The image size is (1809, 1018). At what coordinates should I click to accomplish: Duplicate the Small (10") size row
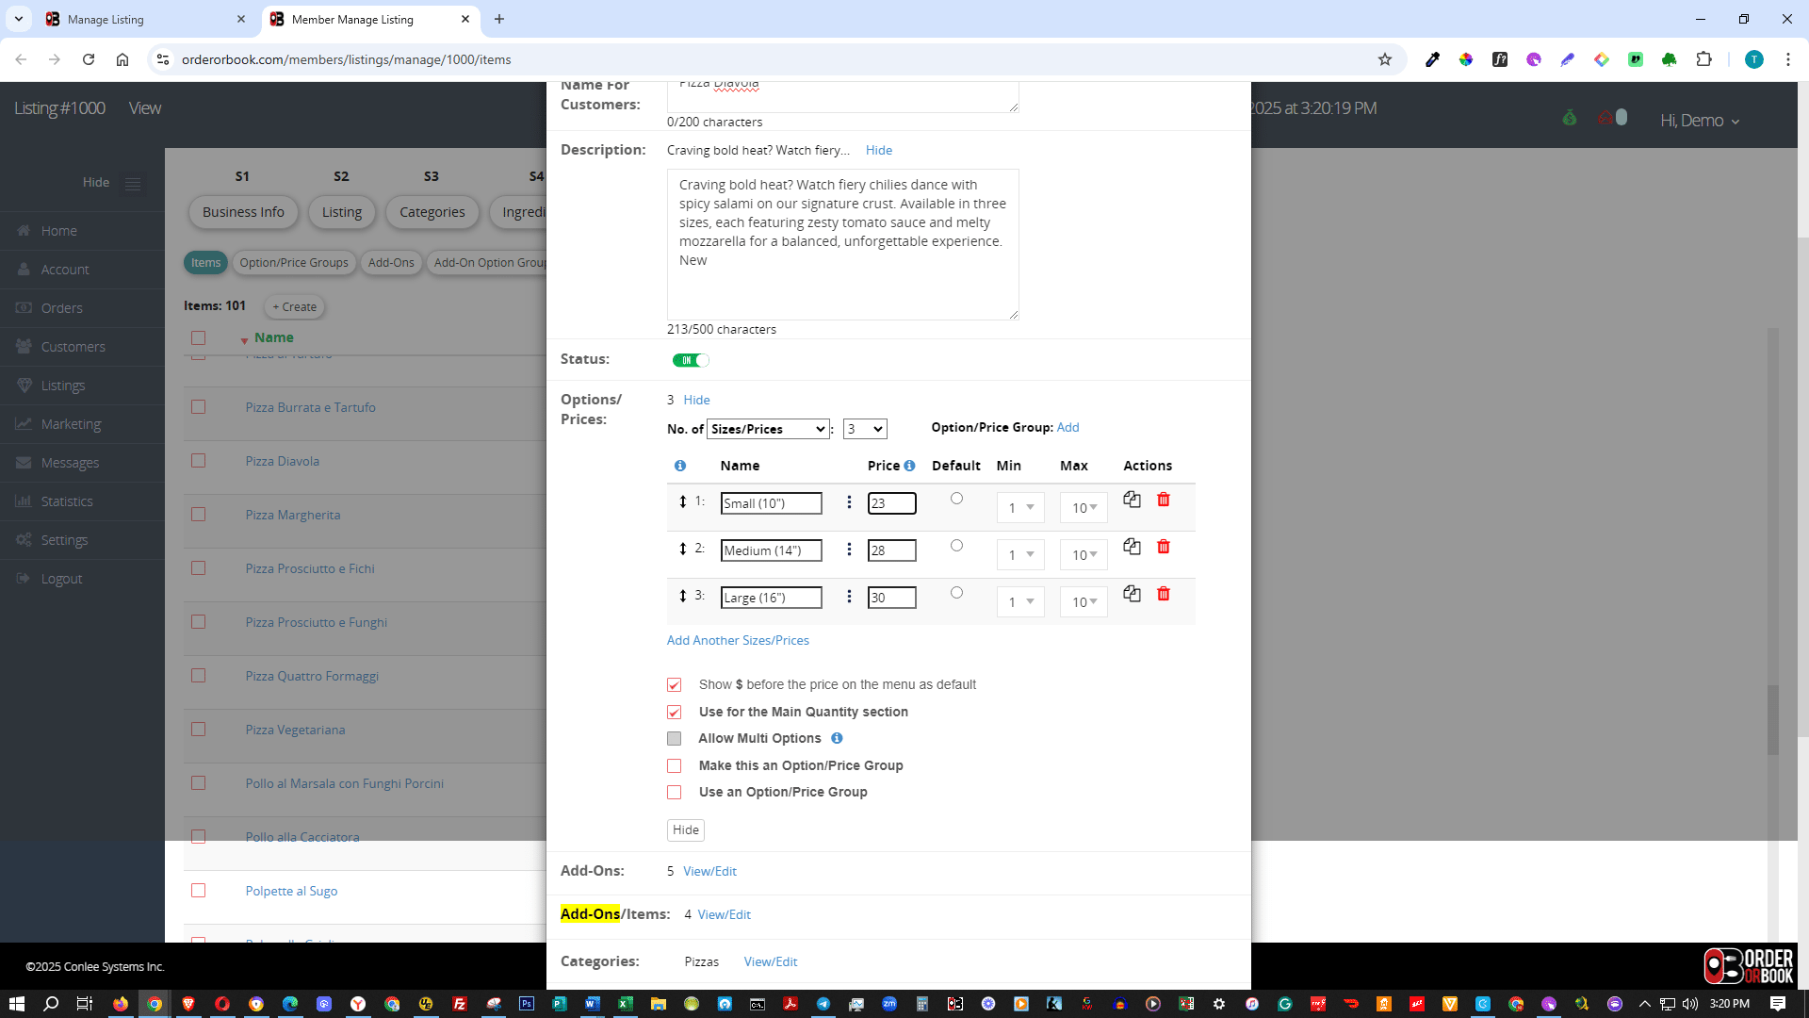pos(1132,500)
